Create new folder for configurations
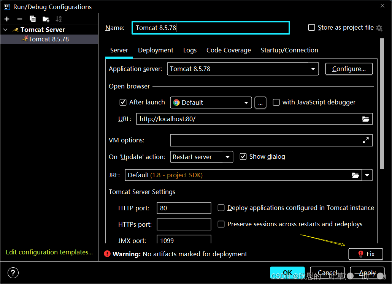392x284 pixels. [x=46, y=19]
